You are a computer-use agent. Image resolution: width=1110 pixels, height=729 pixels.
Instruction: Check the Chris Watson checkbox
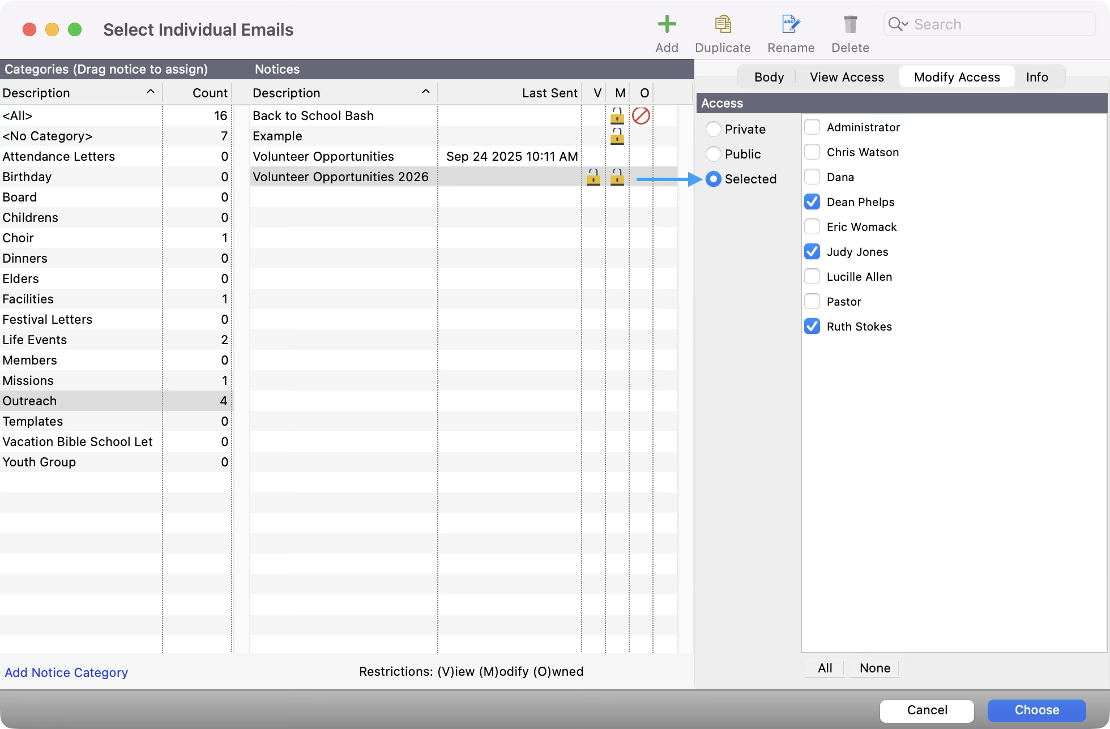812,152
